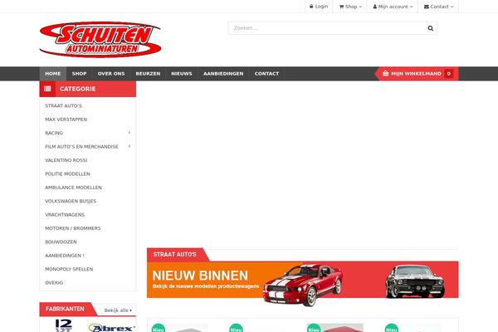Open the Nieuws menu item
Screen dimensions: 498x332
[182, 74]
